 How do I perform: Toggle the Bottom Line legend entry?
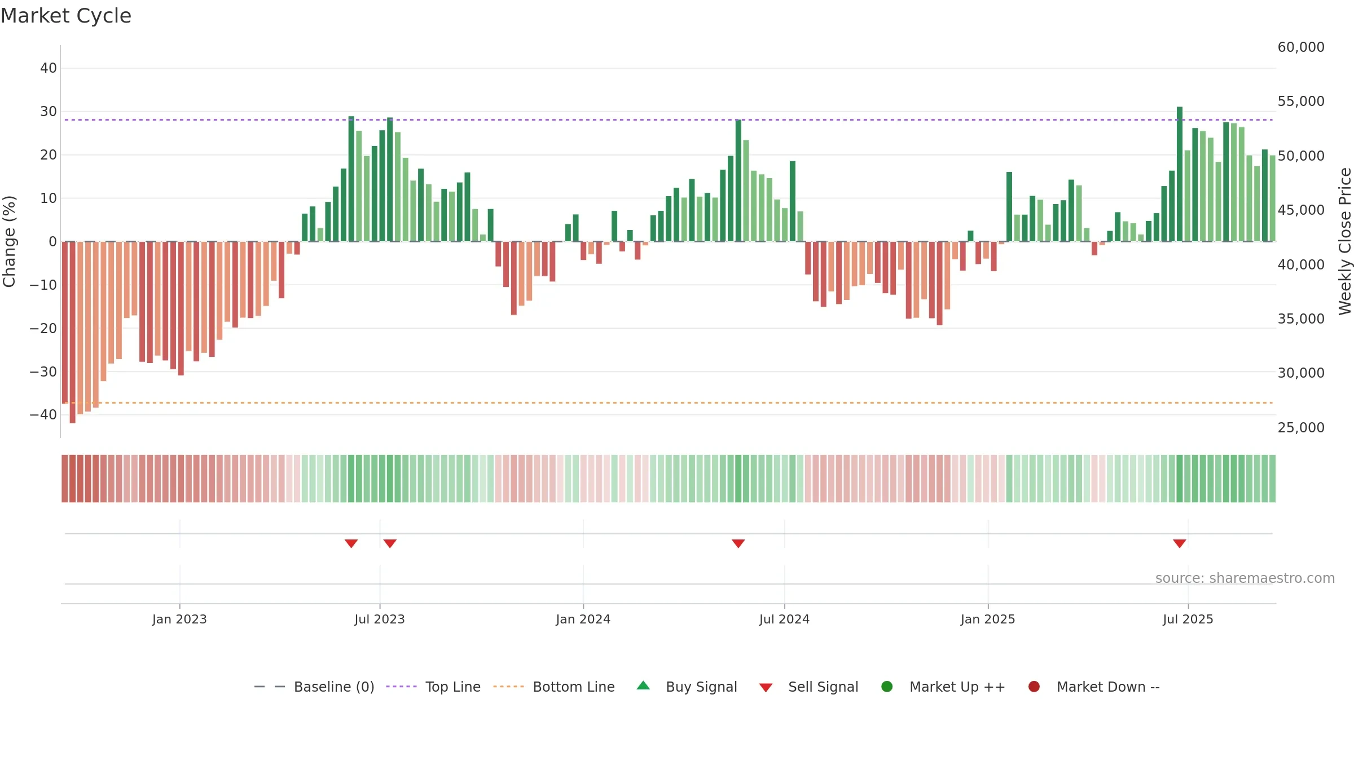(554, 687)
